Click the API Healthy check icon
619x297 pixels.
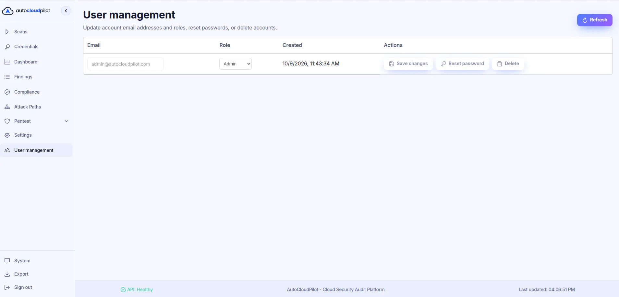tap(123, 290)
